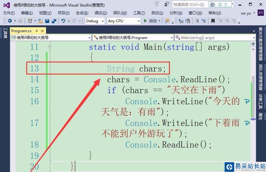The image size is (266, 172).
Task: Click the navigate forward arrow icon
Action: click(20, 21)
